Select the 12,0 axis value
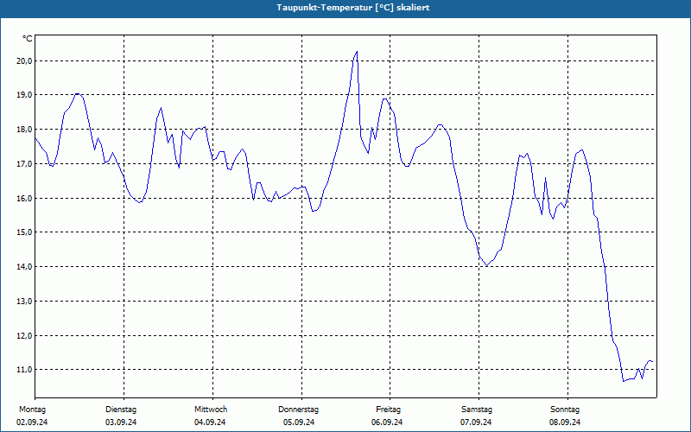Image resolution: width=691 pixels, height=432 pixels. 24,335
